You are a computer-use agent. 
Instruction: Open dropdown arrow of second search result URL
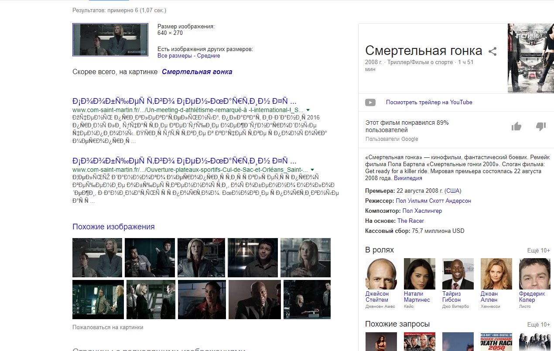click(312, 170)
